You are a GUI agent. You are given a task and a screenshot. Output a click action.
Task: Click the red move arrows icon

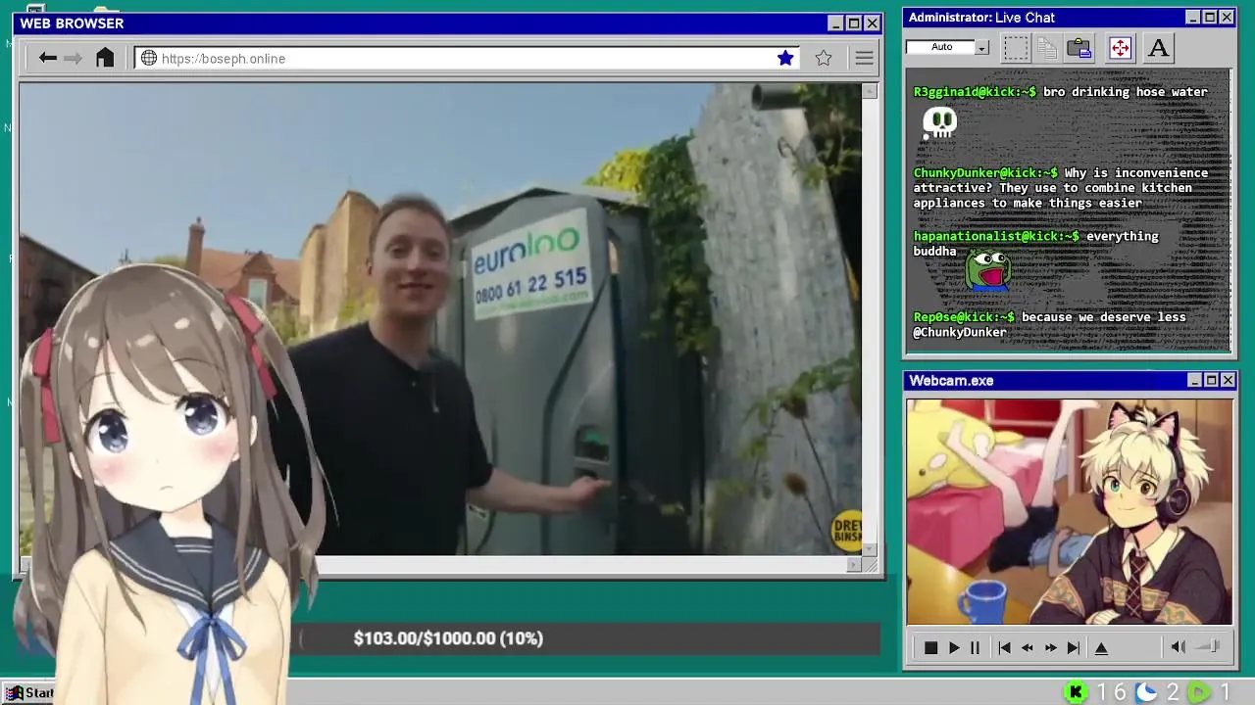click(x=1120, y=47)
